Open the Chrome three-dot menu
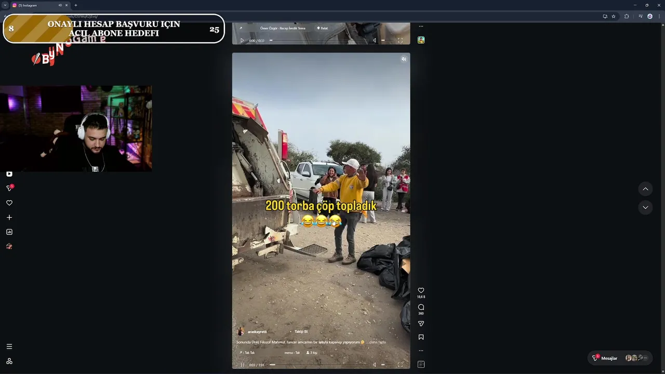Viewport: 665px width, 374px height. coord(659,16)
